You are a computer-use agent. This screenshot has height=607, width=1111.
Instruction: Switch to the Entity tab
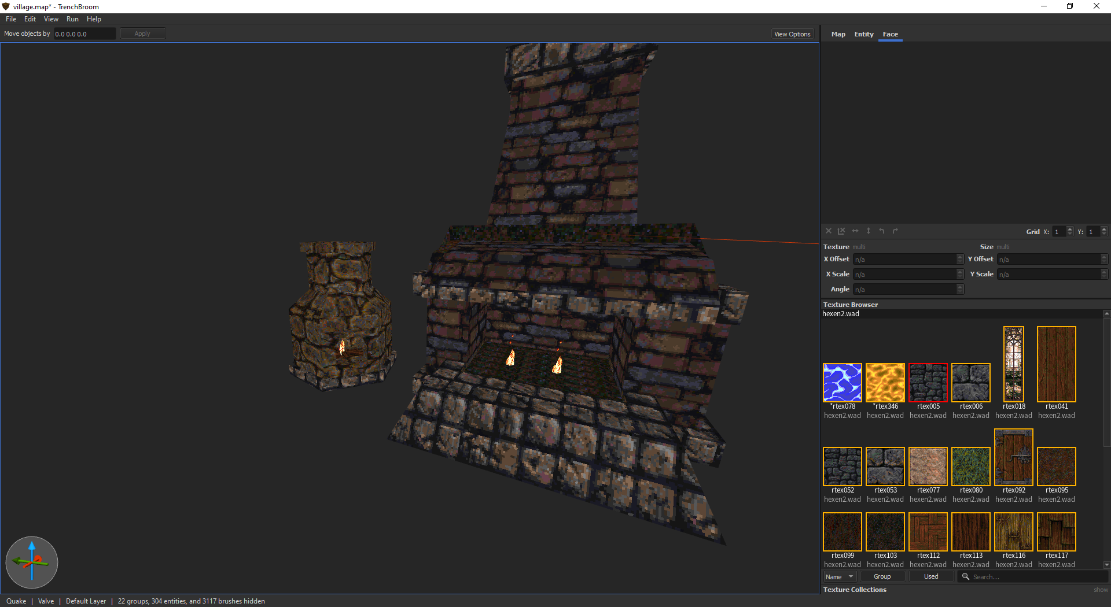864,34
